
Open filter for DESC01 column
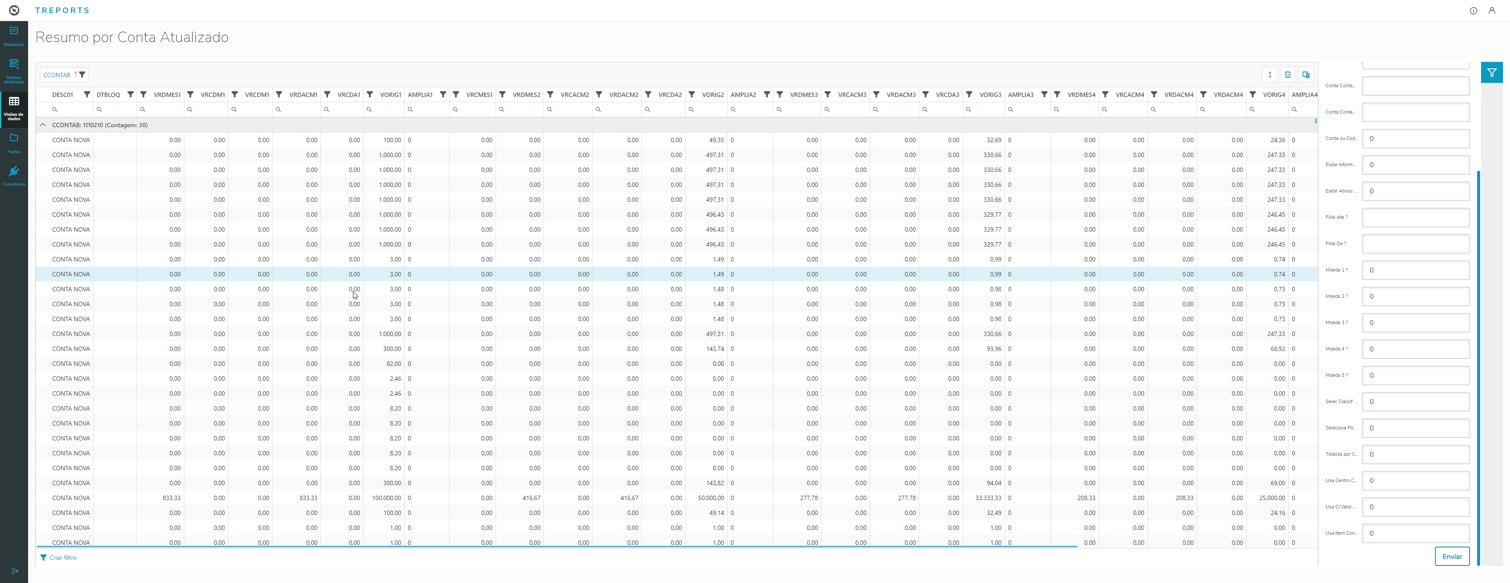point(87,94)
